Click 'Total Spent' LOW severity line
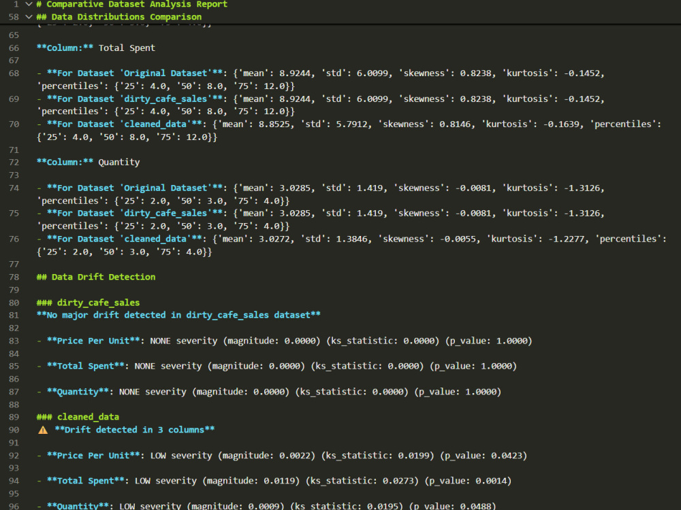This screenshot has width=681, height=510. point(274,481)
